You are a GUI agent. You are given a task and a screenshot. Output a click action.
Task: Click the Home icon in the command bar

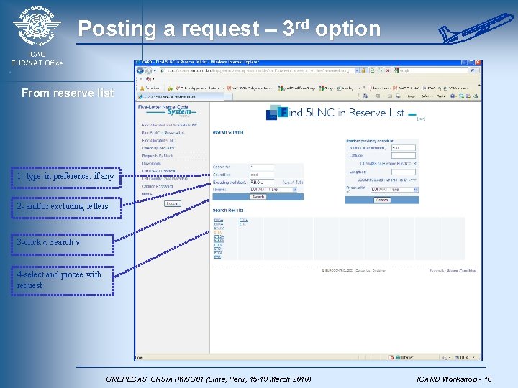(x=365, y=96)
